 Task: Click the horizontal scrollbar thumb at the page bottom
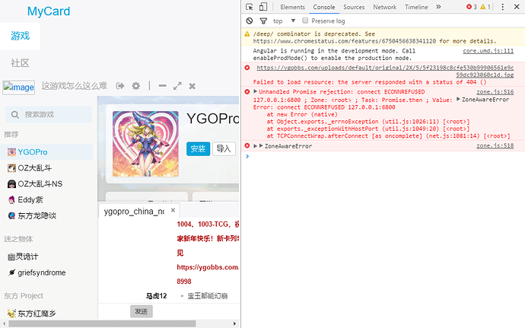point(102,323)
